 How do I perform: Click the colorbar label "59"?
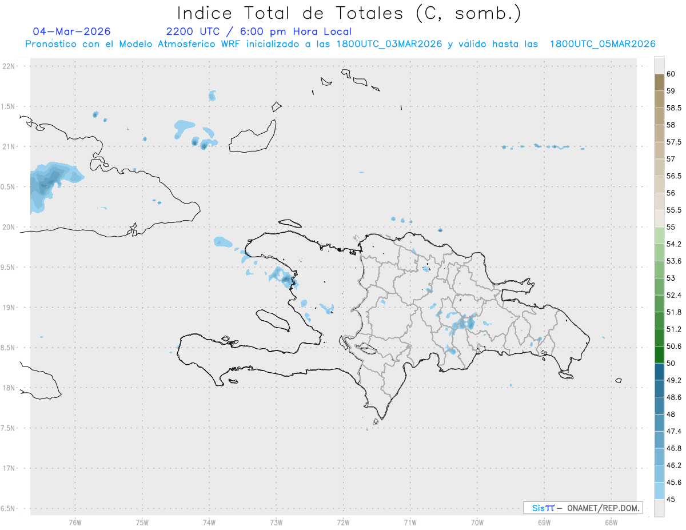[x=671, y=91]
